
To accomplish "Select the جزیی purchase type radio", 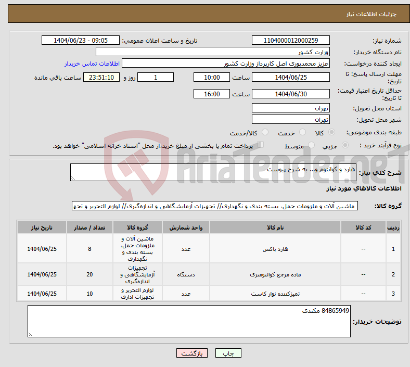I will [x=345, y=145].
